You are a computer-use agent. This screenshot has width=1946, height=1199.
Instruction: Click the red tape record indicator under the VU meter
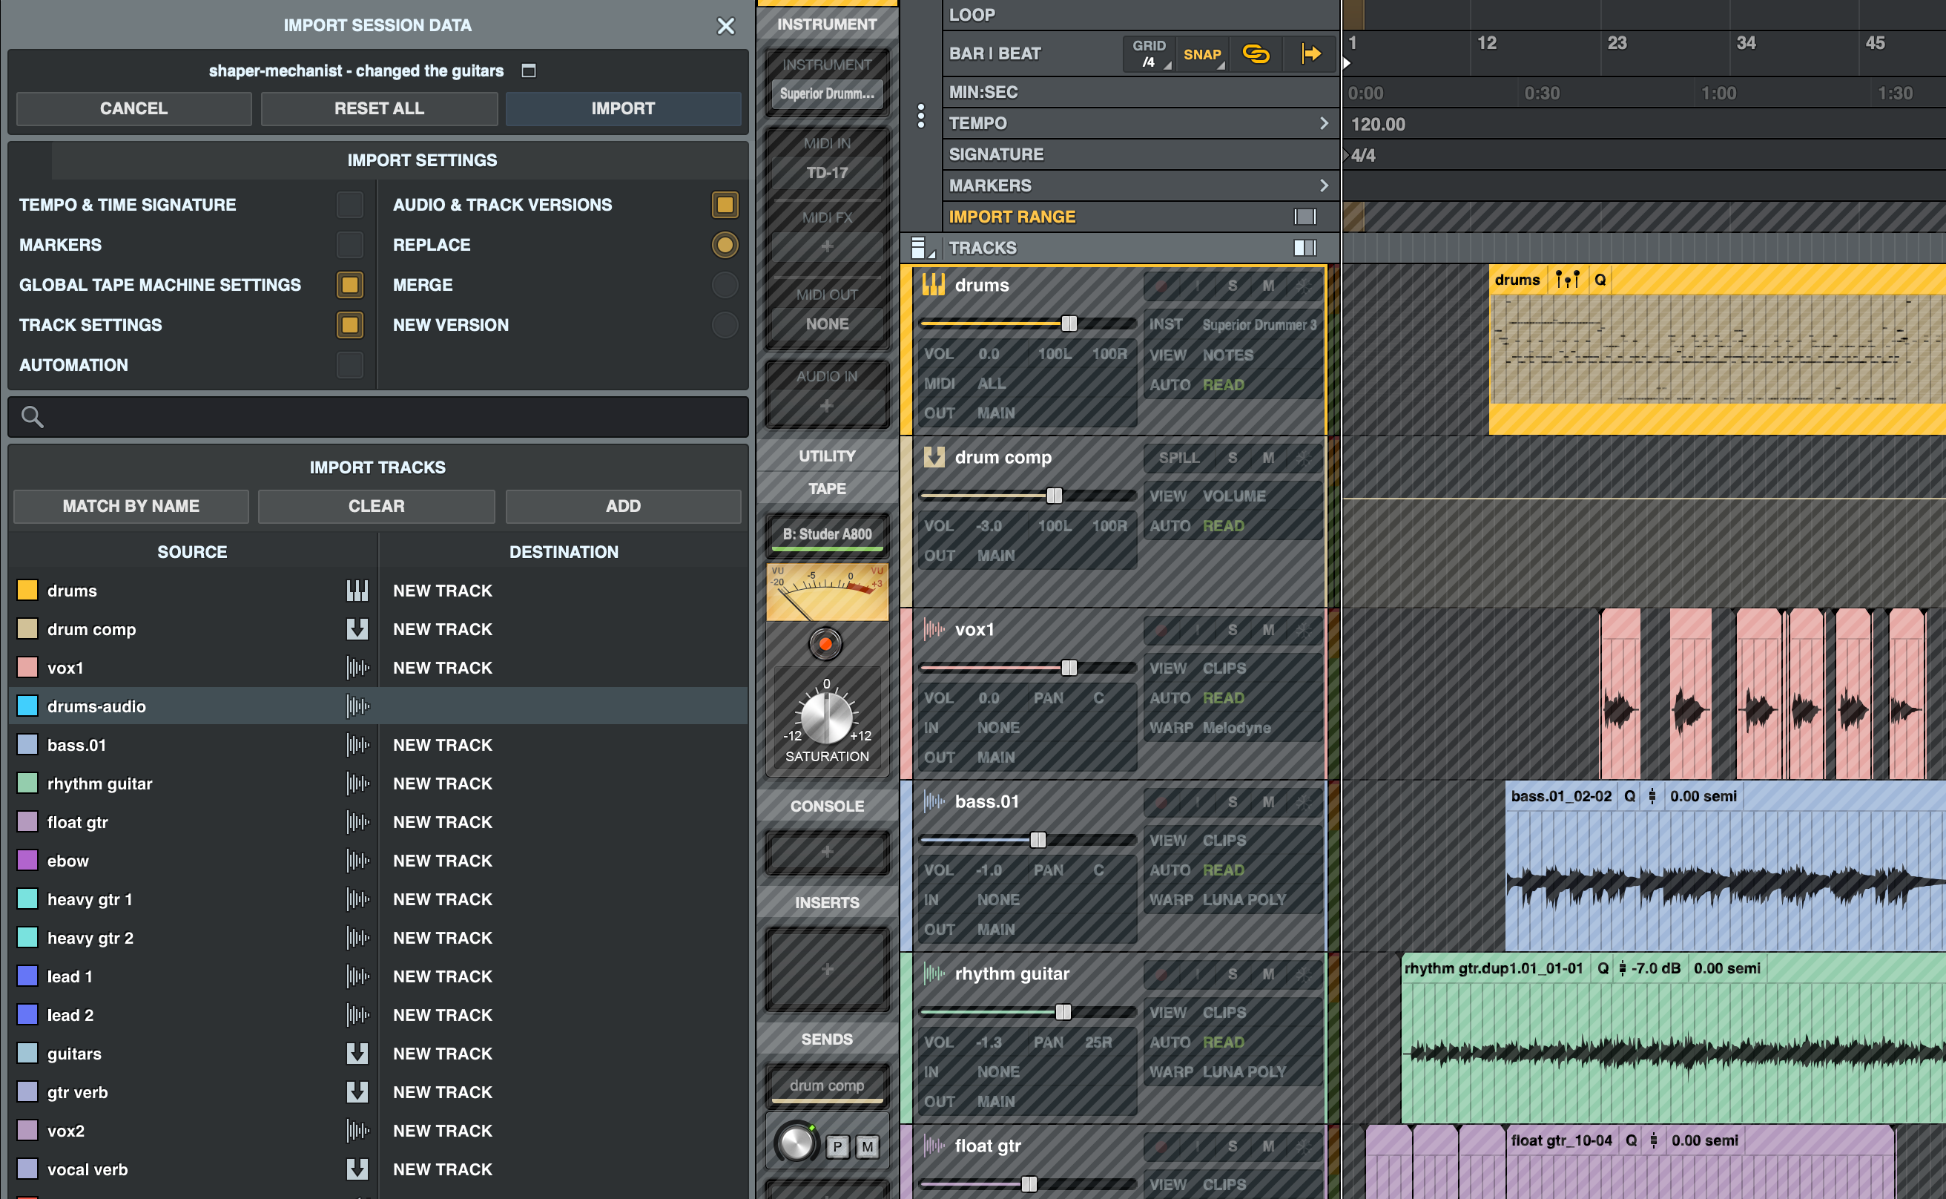tap(825, 644)
